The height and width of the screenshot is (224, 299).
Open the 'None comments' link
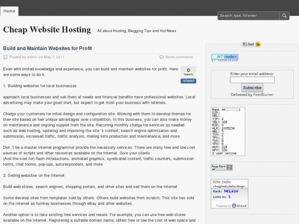coord(179,57)
